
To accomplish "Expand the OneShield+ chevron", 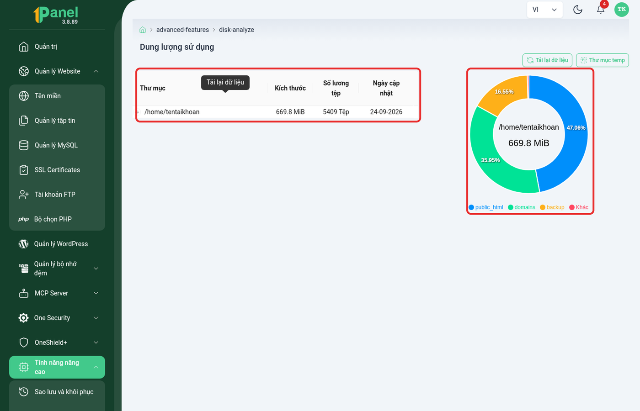I will tap(96, 342).
